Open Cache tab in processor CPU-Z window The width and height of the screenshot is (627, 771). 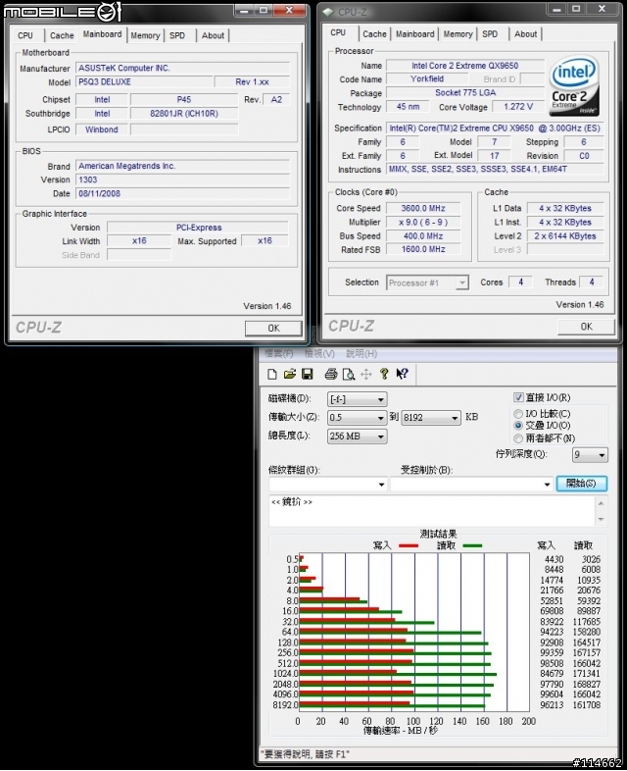point(374,34)
